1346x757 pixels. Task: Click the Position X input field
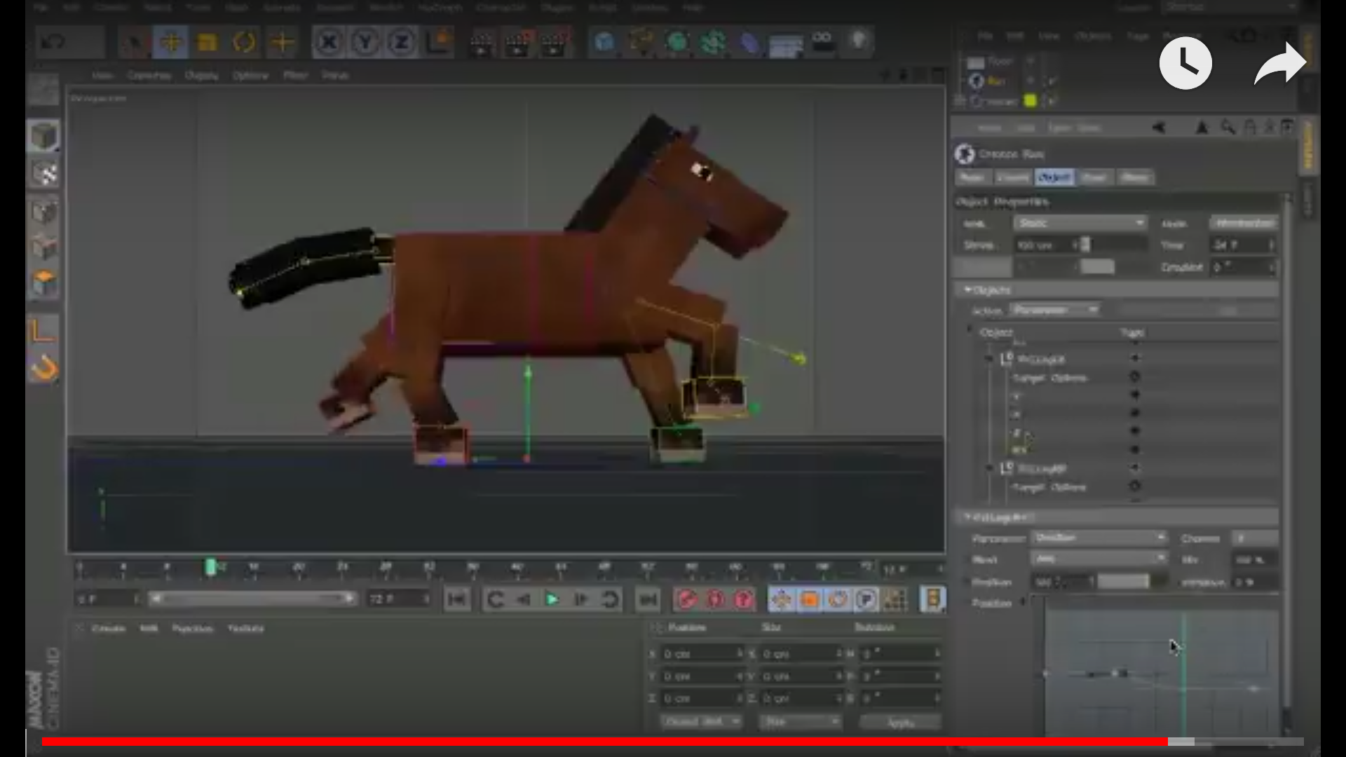pyautogui.click(x=702, y=653)
